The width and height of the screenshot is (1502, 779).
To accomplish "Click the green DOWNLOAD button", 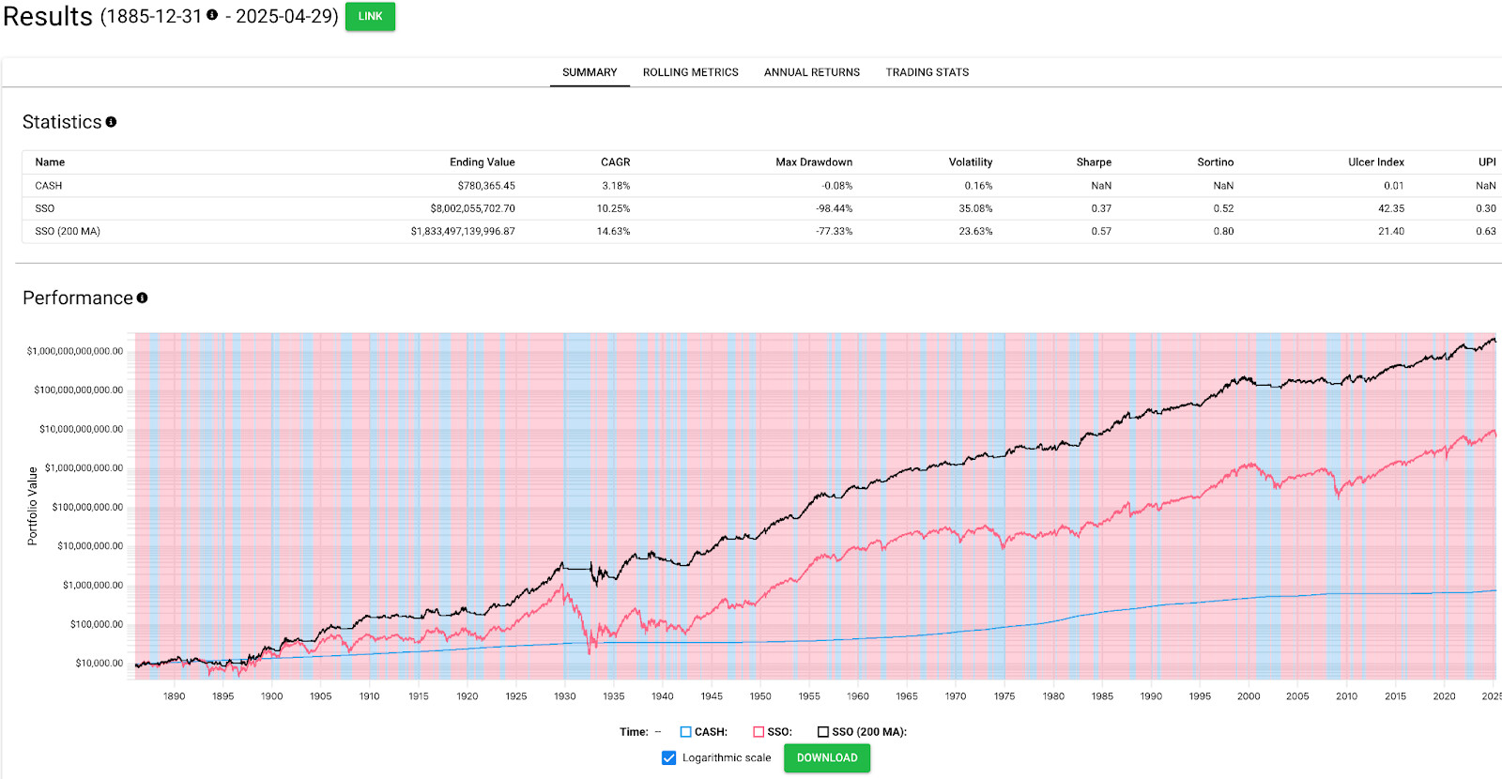I will [x=827, y=757].
